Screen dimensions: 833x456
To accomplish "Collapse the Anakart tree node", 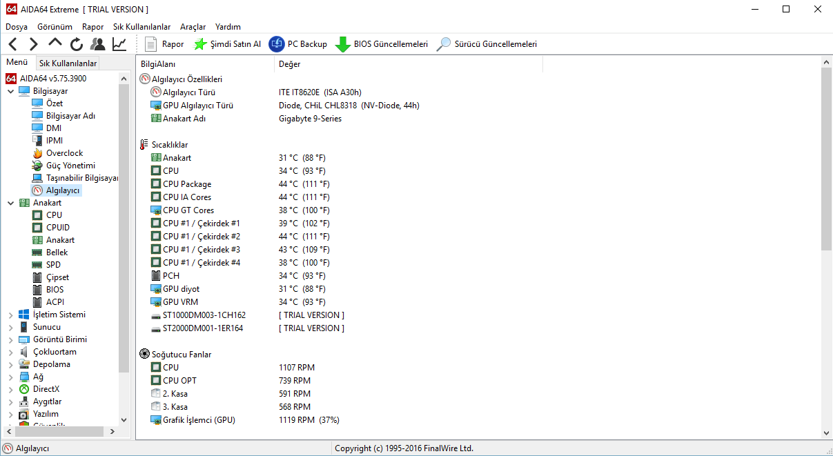I will point(10,203).
